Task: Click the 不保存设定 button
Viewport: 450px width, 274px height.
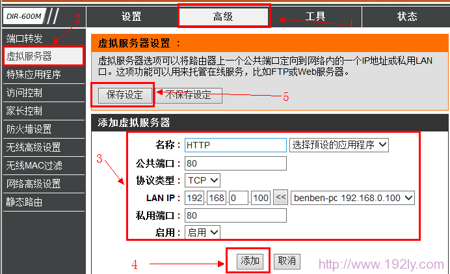Action: click(x=187, y=95)
